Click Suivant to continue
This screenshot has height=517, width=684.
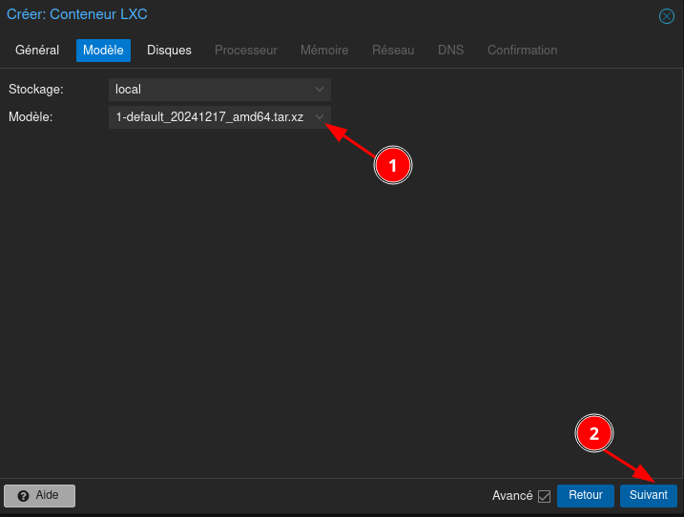click(x=648, y=496)
